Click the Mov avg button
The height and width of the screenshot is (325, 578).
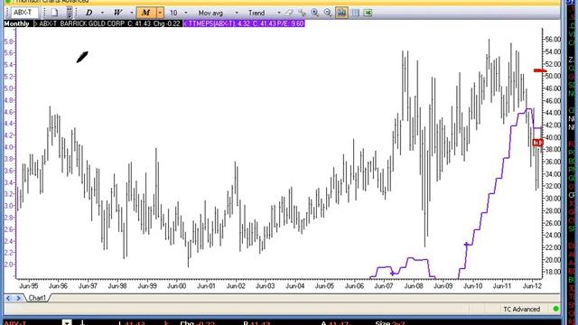click(x=210, y=13)
